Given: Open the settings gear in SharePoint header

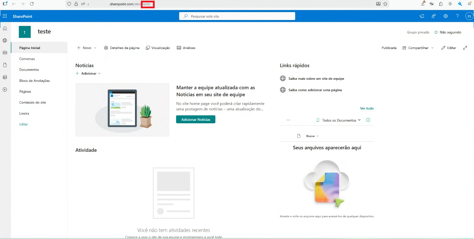Looking at the screenshot, I should click(x=446, y=16).
